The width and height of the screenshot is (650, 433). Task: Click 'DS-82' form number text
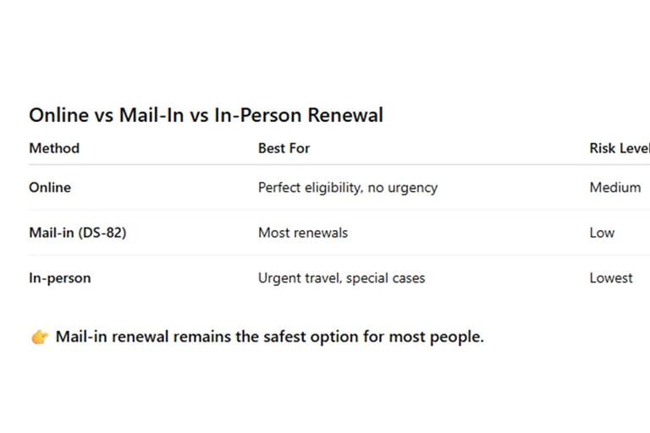[102, 233]
